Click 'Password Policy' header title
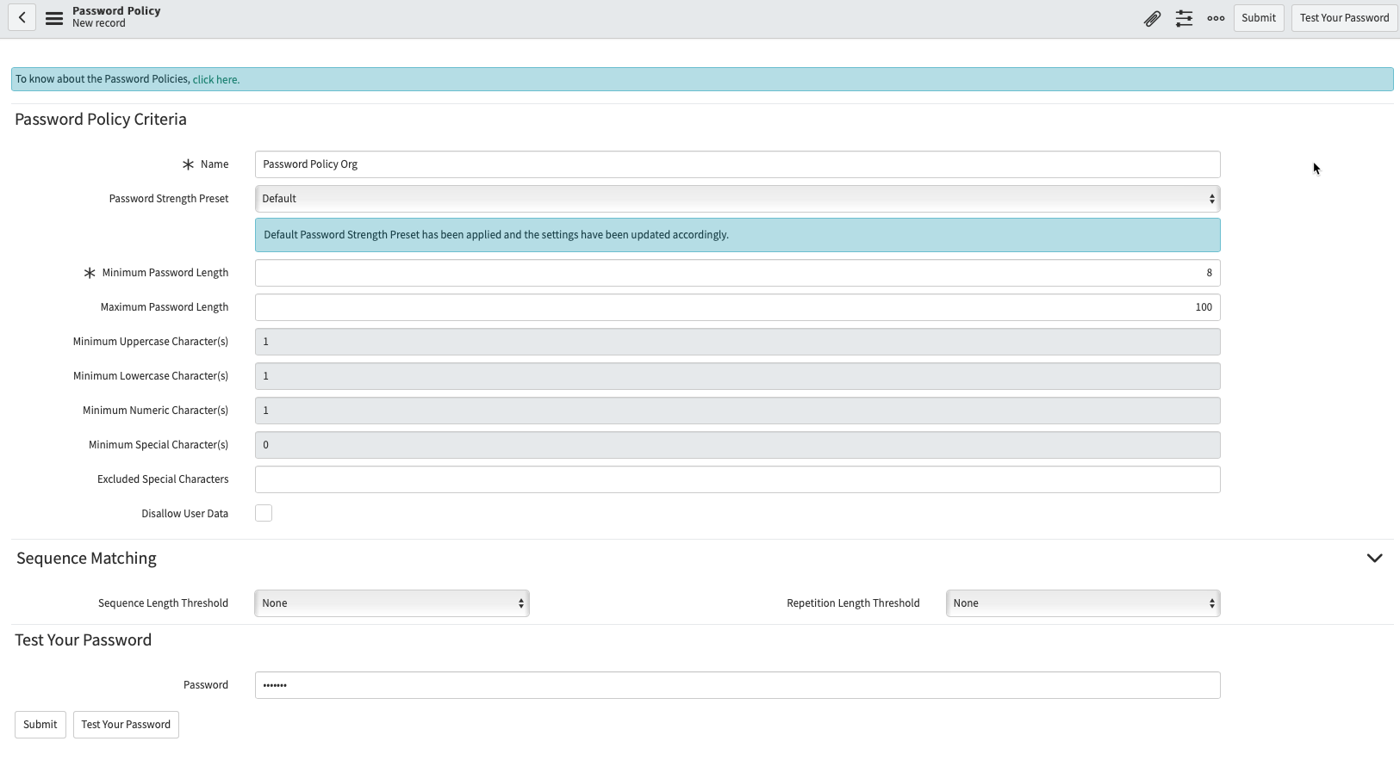The height and width of the screenshot is (760, 1400). point(116,11)
